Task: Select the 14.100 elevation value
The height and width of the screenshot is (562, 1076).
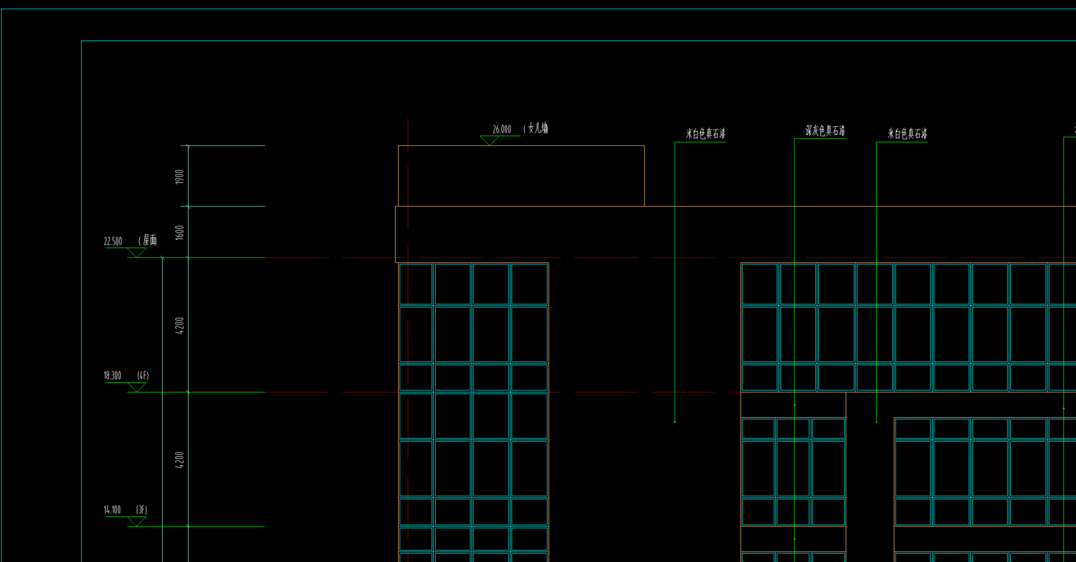Action: [x=113, y=509]
